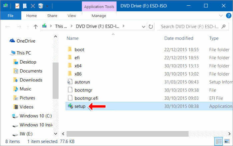233x146 pixels.
Task: Click the Properties checkmark icon in quick access toolbar
Action: [x=17, y=6]
